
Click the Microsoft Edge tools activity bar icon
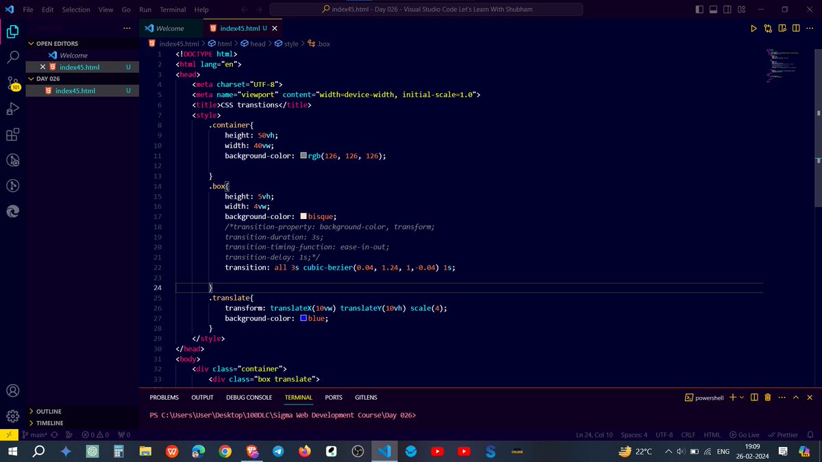[x=13, y=211]
